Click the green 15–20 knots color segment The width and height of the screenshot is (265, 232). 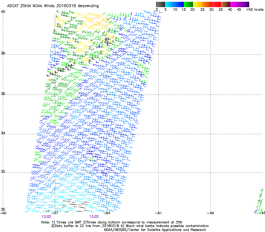(188, 4)
